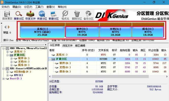Click the EXTEND file system cell
Screen dimensions: 169x101
pyautogui.click(x=103, y=59)
